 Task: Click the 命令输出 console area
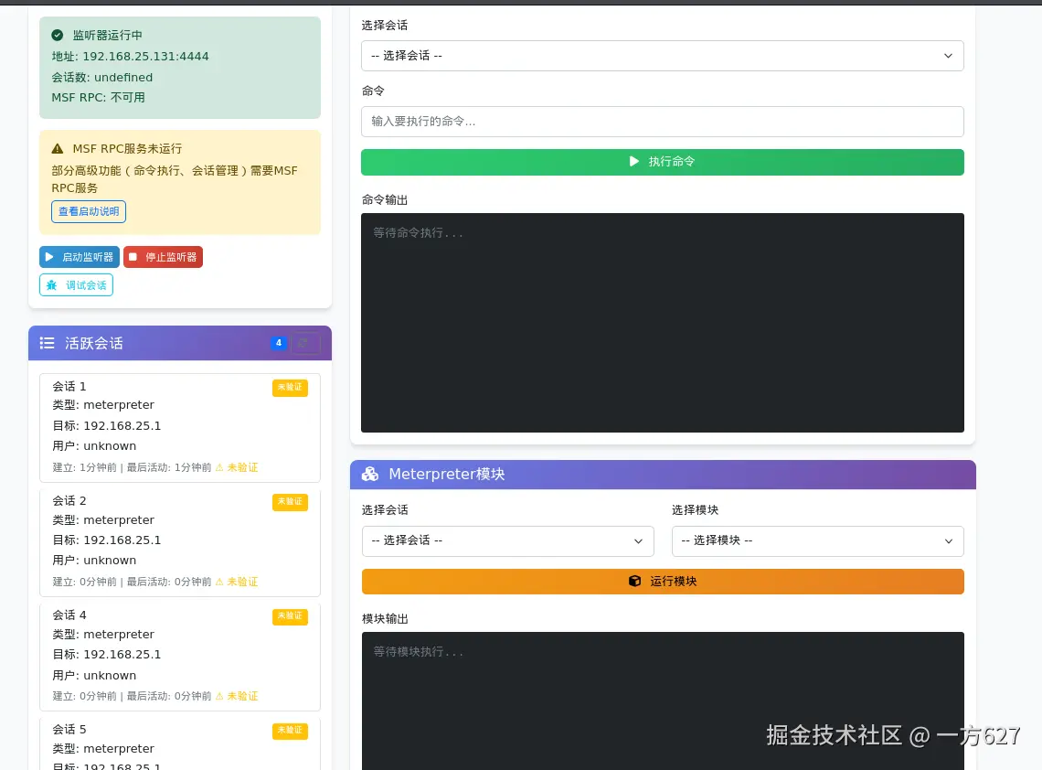(x=663, y=323)
